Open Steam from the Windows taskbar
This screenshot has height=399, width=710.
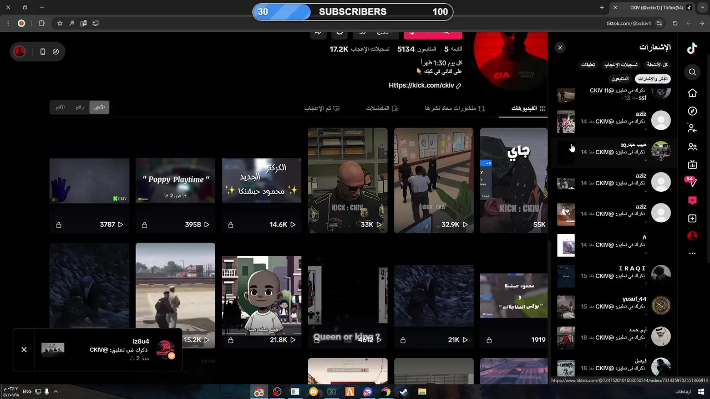(404, 392)
